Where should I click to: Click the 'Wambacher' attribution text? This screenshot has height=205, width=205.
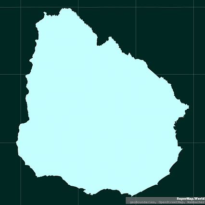[x=196, y=202]
